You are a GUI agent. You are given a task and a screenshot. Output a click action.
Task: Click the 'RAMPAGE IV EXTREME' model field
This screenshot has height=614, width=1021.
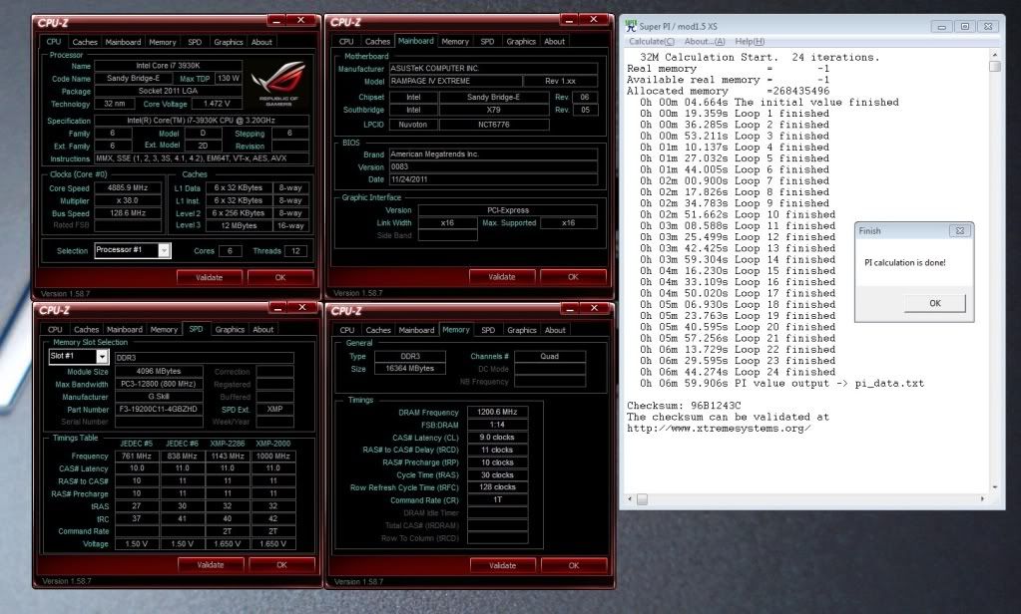pyautogui.click(x=456, y=82)
